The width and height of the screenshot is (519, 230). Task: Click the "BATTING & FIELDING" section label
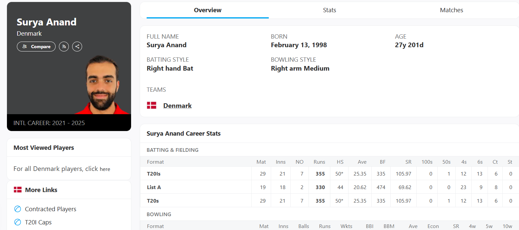click(173, 150)
